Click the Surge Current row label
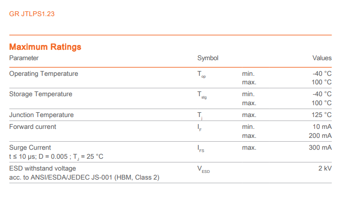The image size is (343, 199). tap(30, 148)
